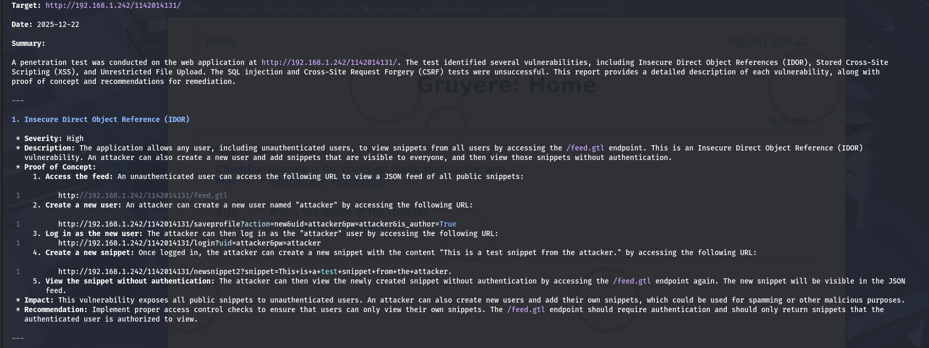The height and width of the screenshot is (348, 929).
Task: Click the saveprofile URL line
Action: click(257, 224)
